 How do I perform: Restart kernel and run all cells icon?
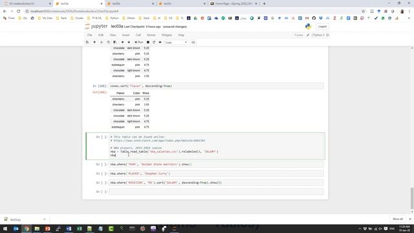point(160,42)
